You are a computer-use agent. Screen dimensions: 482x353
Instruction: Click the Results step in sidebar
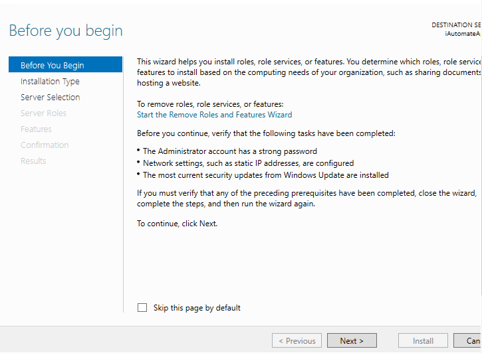click(33, 161)
